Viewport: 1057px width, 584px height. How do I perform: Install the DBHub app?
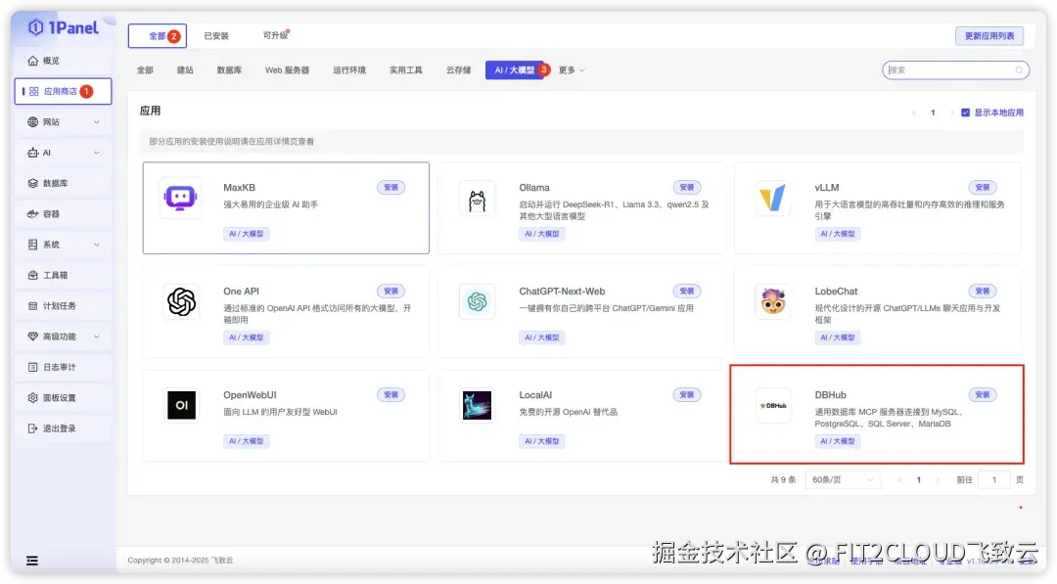coord(983,395)
